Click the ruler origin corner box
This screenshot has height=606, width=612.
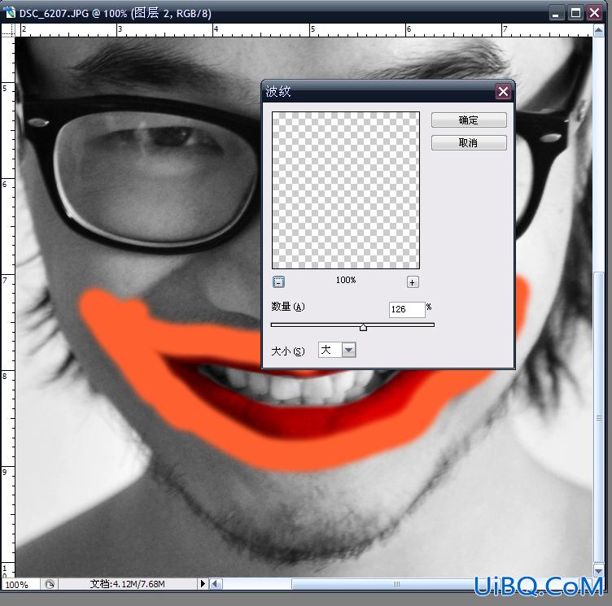pos(8,30)
